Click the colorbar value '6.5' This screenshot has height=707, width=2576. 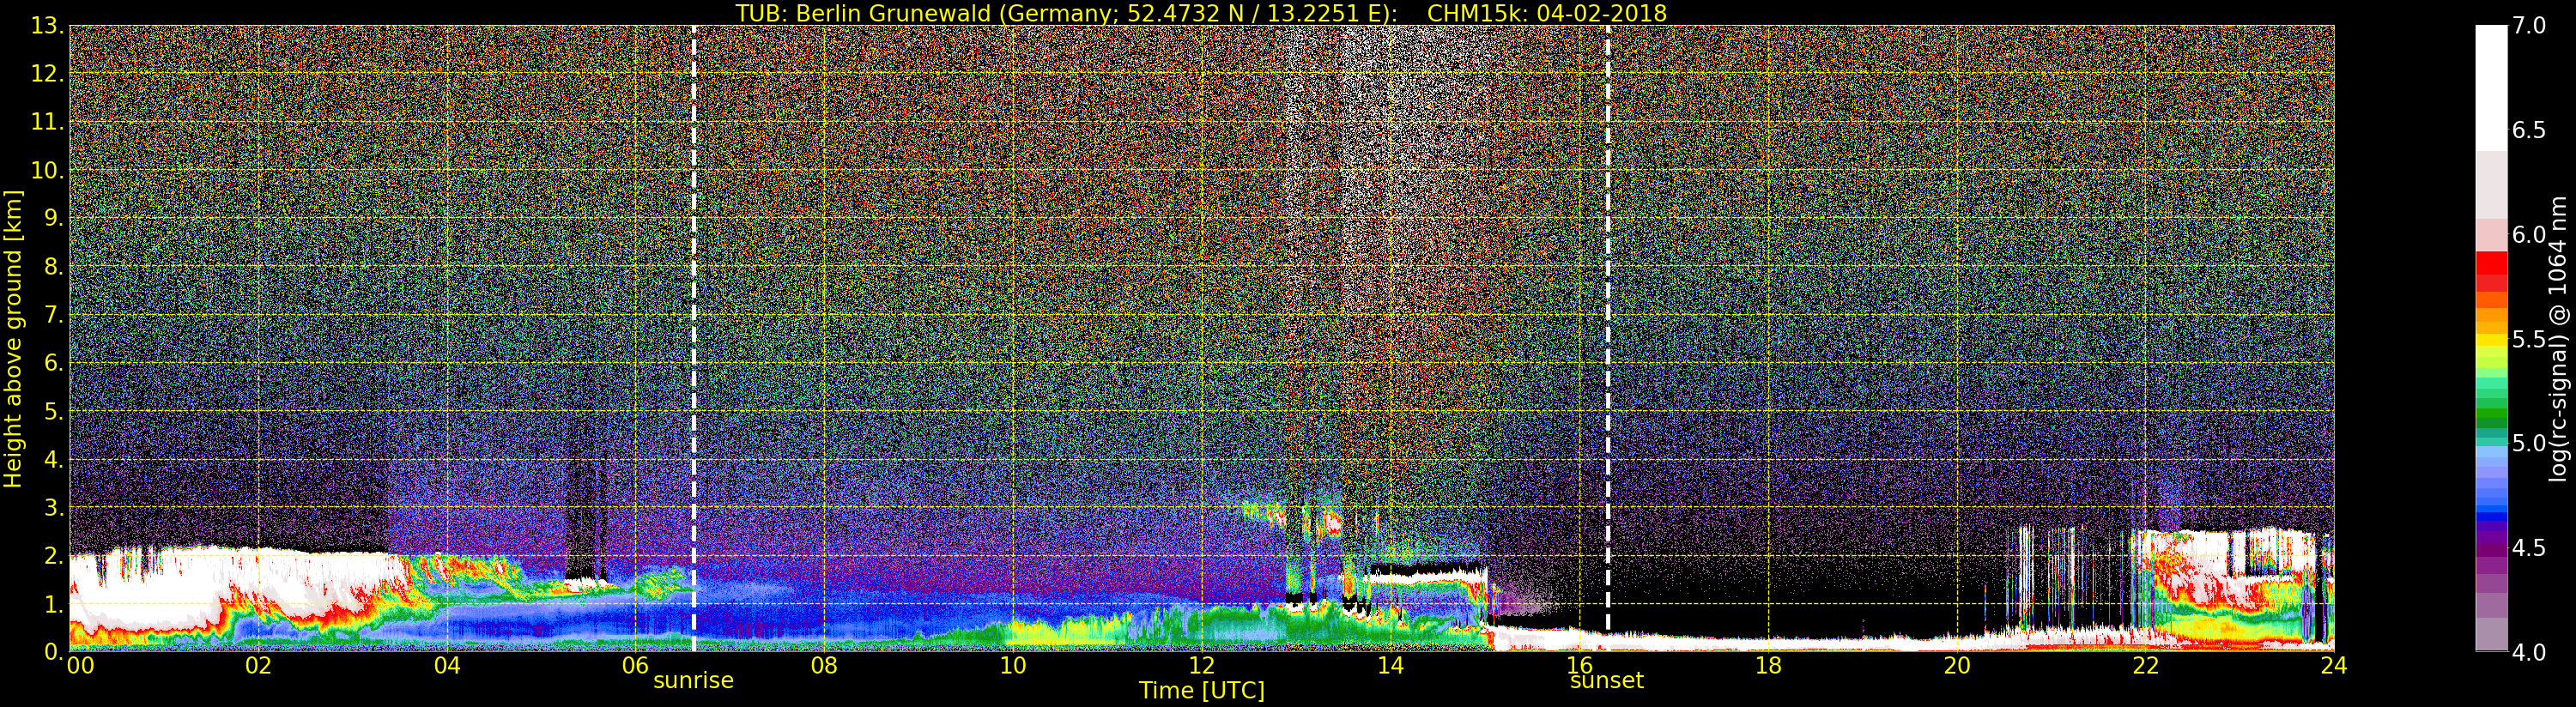2529,130
